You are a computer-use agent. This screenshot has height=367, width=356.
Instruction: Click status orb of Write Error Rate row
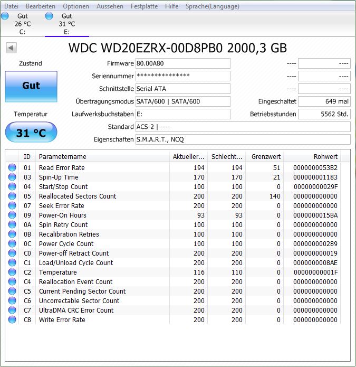12,319
